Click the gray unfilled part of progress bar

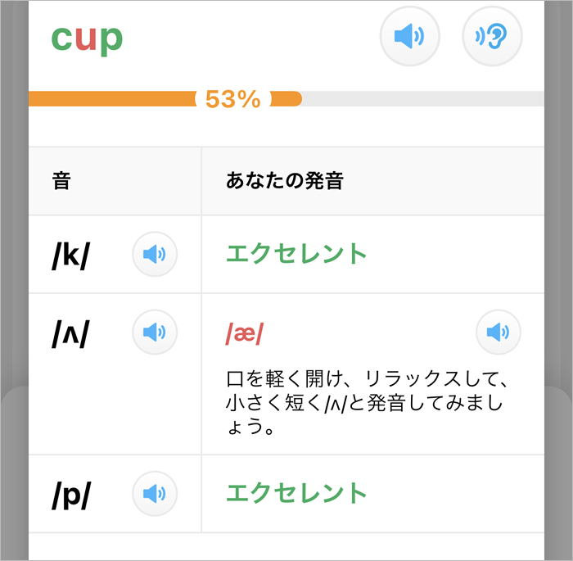pos(426,99)
